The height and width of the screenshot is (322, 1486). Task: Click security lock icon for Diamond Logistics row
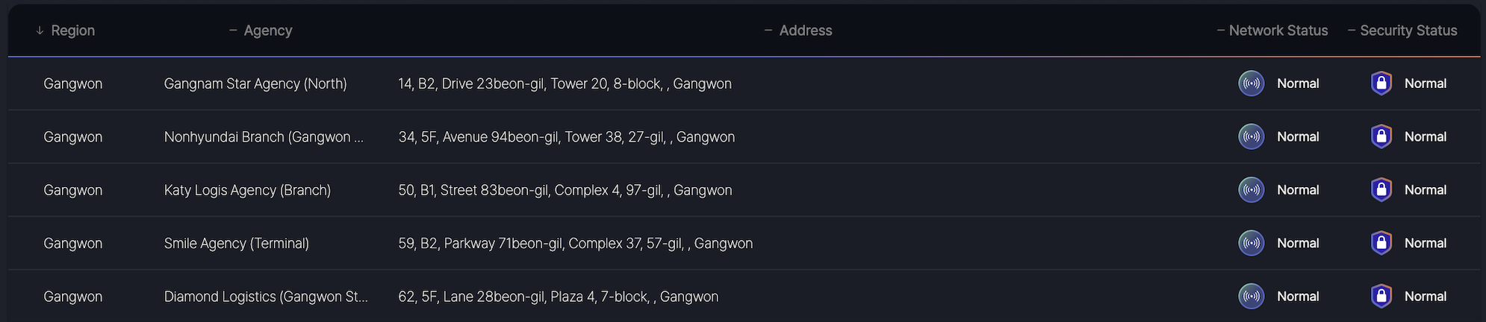[1381, 296]
